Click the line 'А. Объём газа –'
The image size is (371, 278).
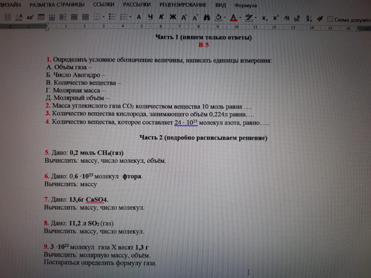69,67
